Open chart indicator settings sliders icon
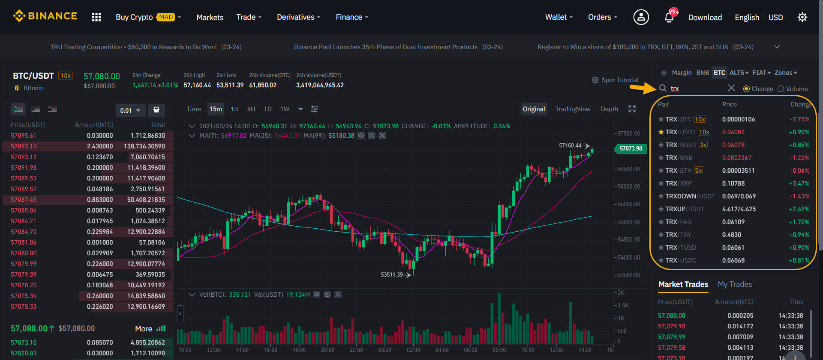The height and width of the screenshot is (360, 823). [314, 109]
